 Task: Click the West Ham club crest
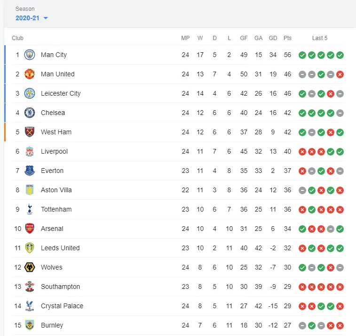click(30, 132)
